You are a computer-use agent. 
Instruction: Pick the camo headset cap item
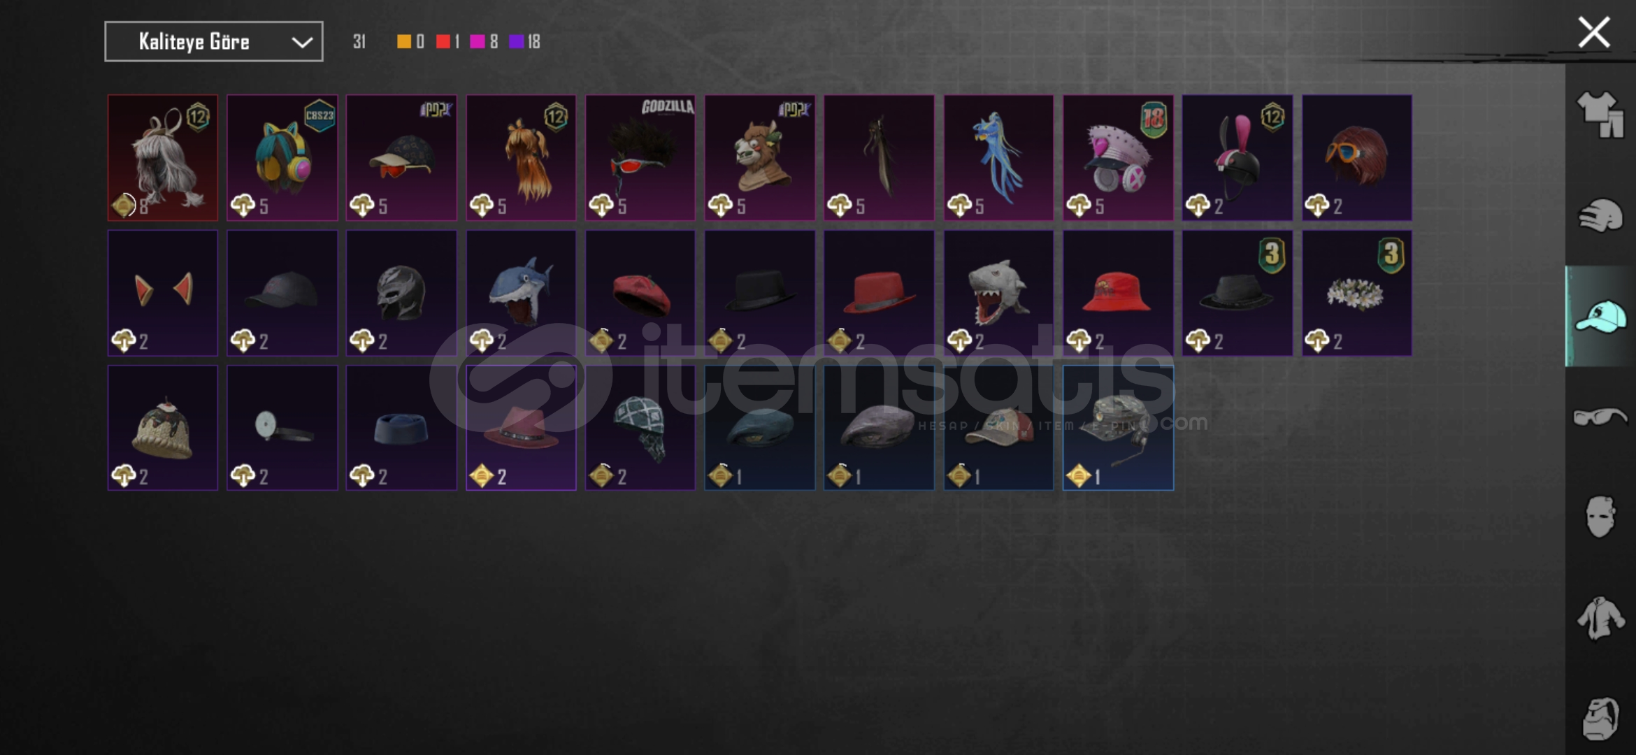(x=1118, y=428)
